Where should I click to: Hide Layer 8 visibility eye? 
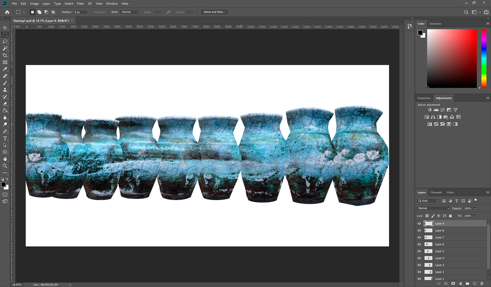coord(419,230)
